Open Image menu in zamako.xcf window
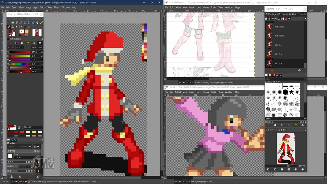 [x=192, y=92]
